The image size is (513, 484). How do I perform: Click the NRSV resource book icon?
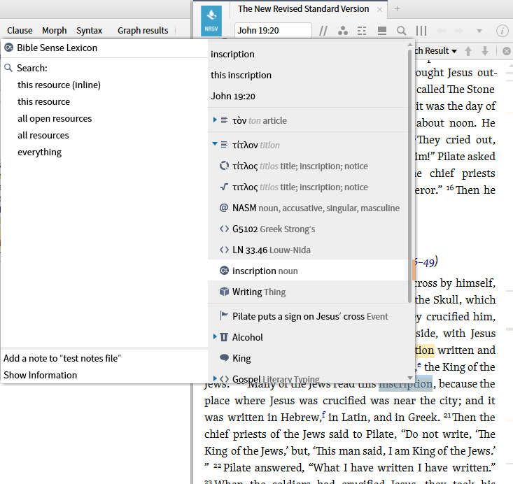click(211, 20)
